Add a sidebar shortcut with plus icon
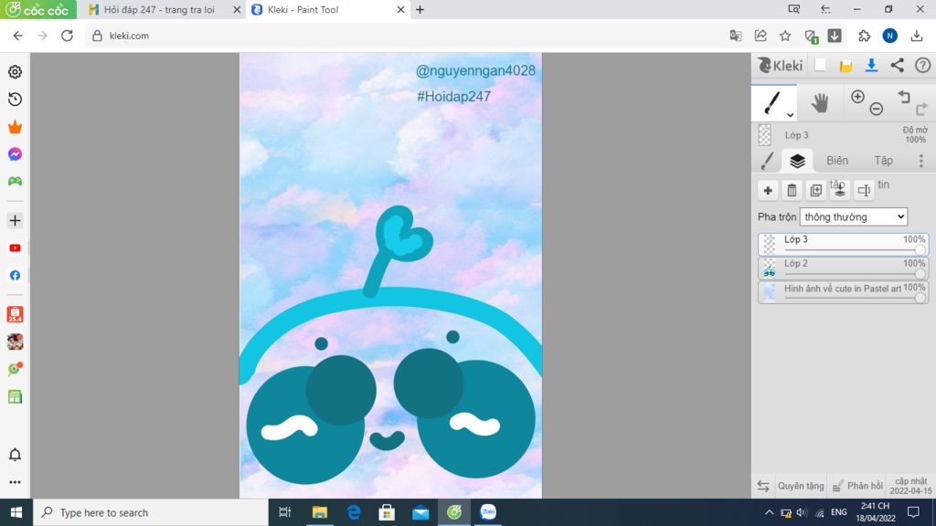This screenshot has width=936, height=526. [x=15, y=221]
